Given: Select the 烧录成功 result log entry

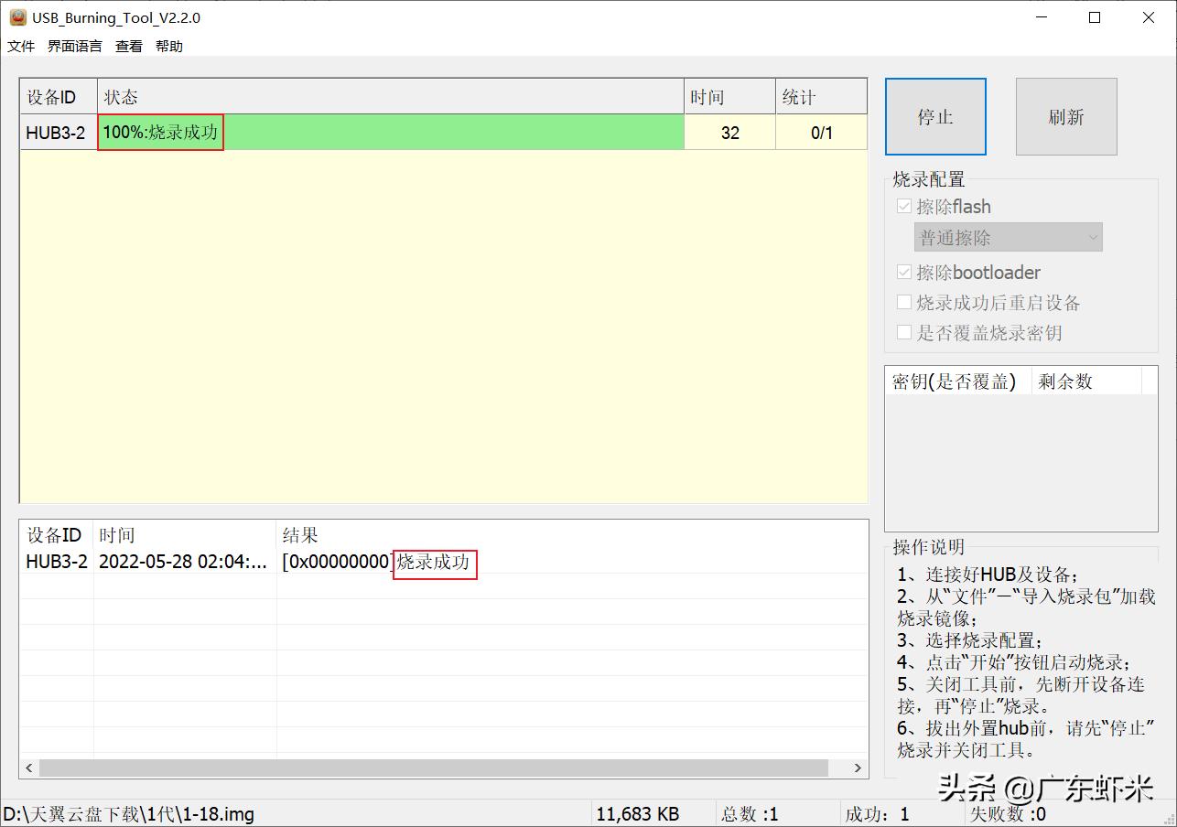Looking at the screenshot, I should pos(435,562).
